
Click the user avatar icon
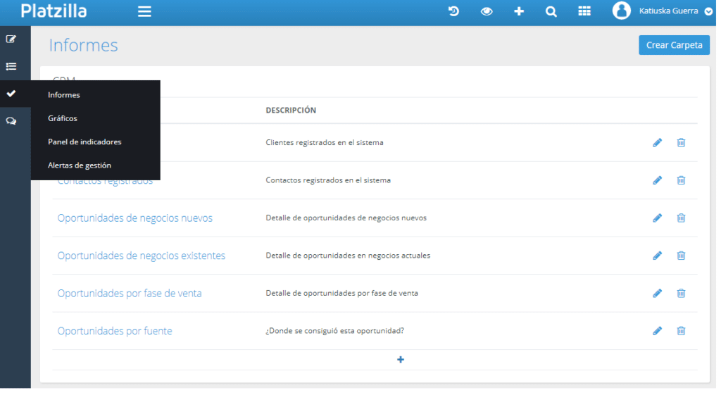tap(621, 11)
